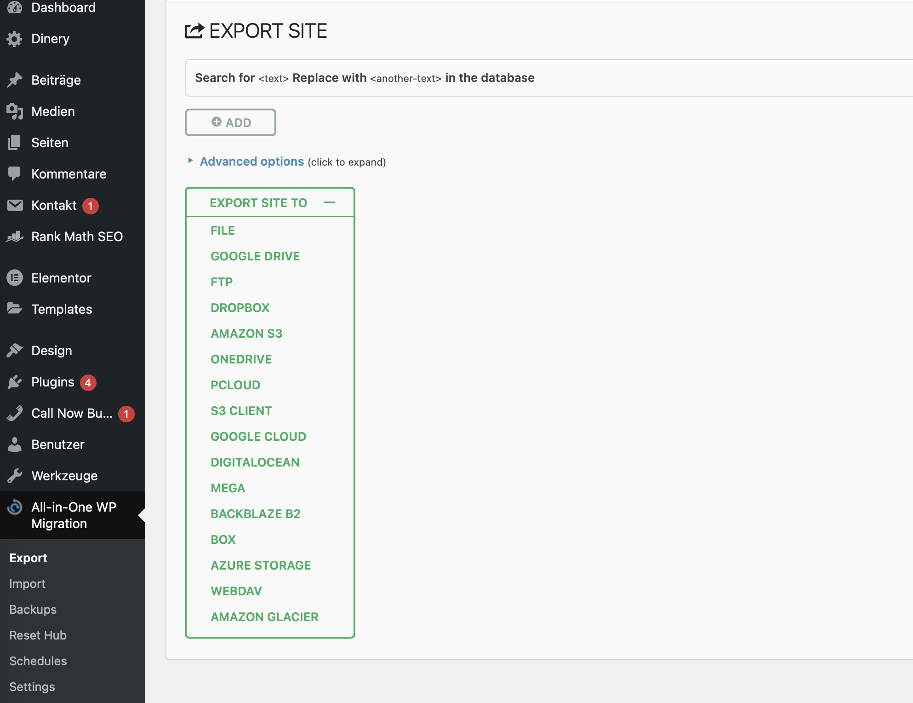This screenshot has height=703, width=913.
Task: Export site to FILE
Action: (x=223, y=230)
